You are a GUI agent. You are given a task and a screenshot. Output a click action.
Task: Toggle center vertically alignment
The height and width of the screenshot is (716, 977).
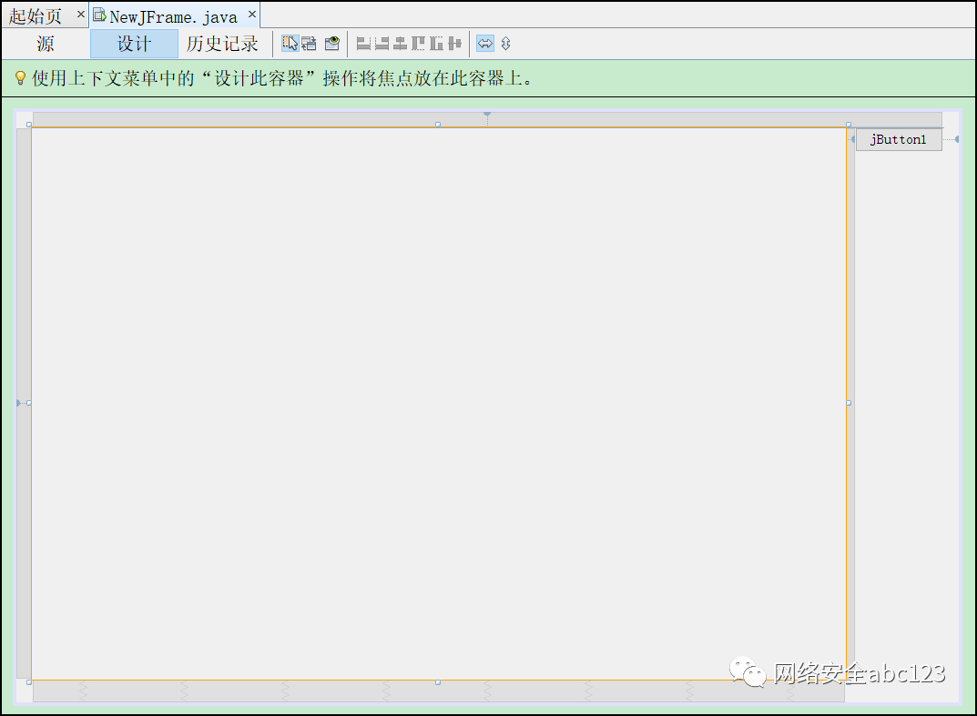tap(455, 43)
